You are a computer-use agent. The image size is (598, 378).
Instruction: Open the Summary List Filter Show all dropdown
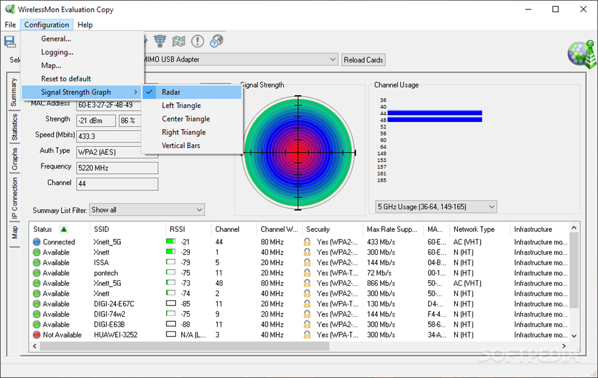coord(147,210)
